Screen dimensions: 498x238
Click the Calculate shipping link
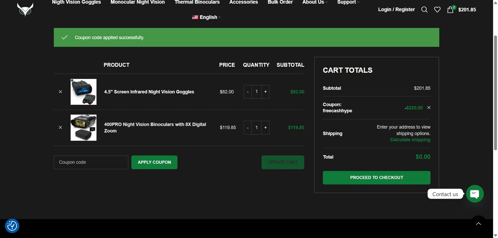click(410, 140)
